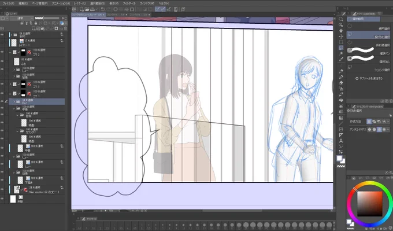Select the Auto select magic wand tool
The height and width of the screenshot is (231, 393).
[341, 53]
